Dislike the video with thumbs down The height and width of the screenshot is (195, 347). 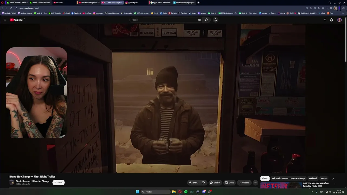(203, 183)
